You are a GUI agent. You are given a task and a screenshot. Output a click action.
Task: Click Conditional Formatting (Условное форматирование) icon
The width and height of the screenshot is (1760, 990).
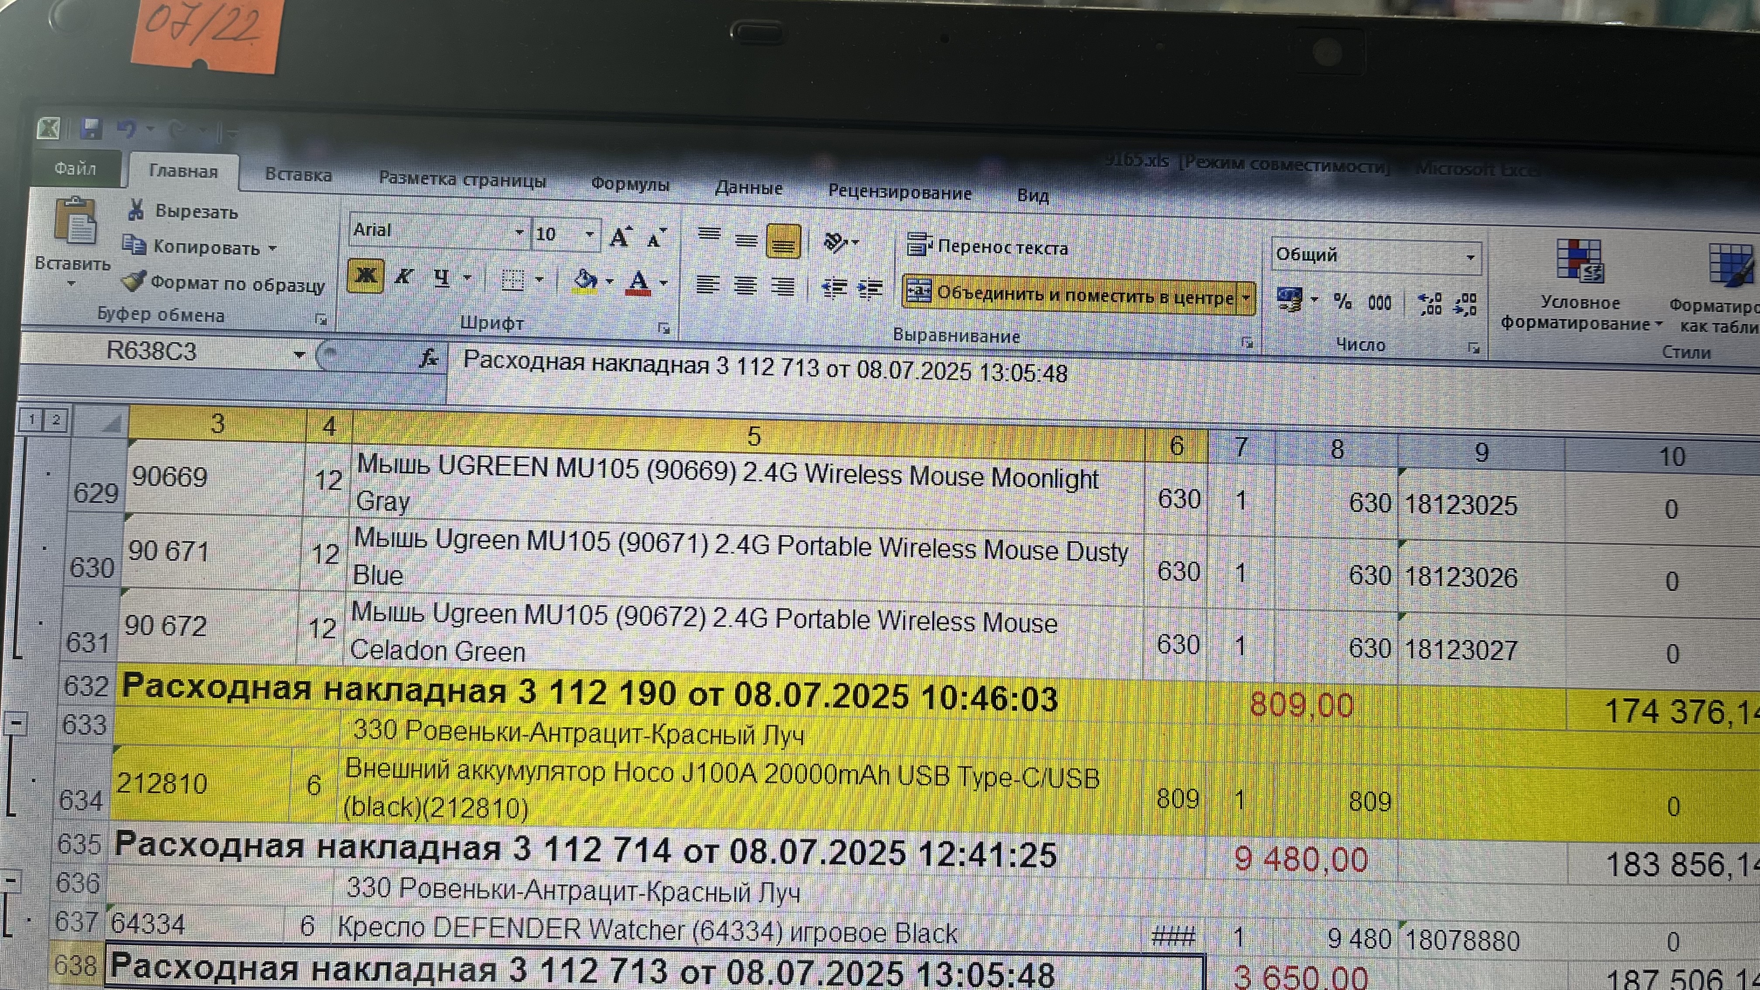click(x=1579, y=261)
